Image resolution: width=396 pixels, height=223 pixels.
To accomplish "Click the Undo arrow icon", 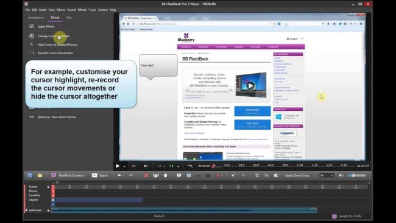I will 119,175.
